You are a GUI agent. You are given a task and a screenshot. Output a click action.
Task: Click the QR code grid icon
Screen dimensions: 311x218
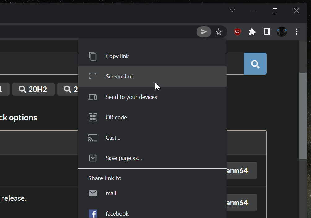point(93,117)
